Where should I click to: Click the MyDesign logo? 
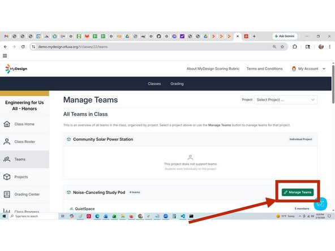[16, 69]
